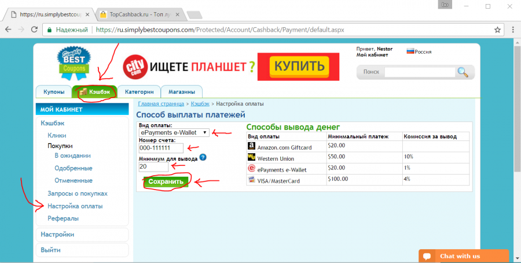The image size is (521, 263).
Task: Click the $100.00 minimum payment cell
Action: coord(364,180)
